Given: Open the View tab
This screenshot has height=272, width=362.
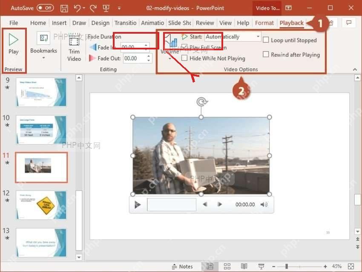Looking at the screenshot, I should coord(225,23).
